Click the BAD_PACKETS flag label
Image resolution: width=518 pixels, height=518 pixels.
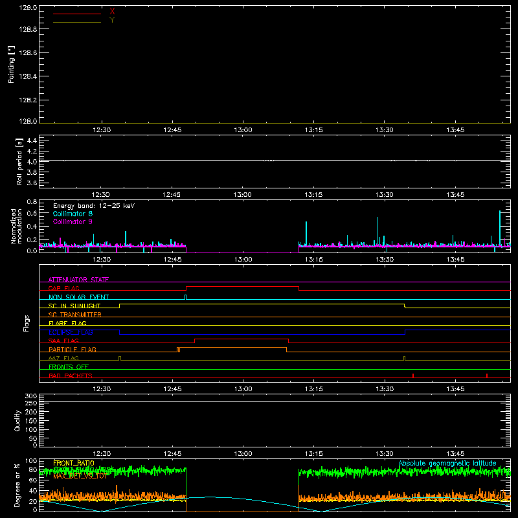[71, 376]
